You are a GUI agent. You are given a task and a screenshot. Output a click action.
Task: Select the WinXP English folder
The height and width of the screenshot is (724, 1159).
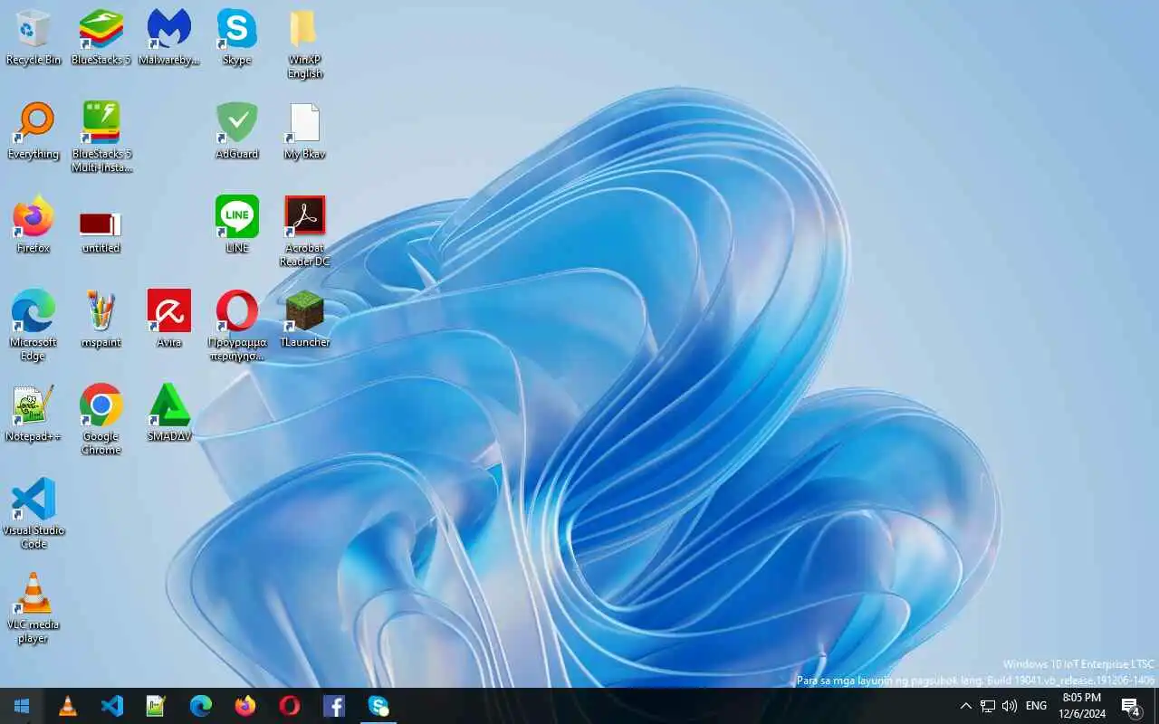[x=304, y=43]
